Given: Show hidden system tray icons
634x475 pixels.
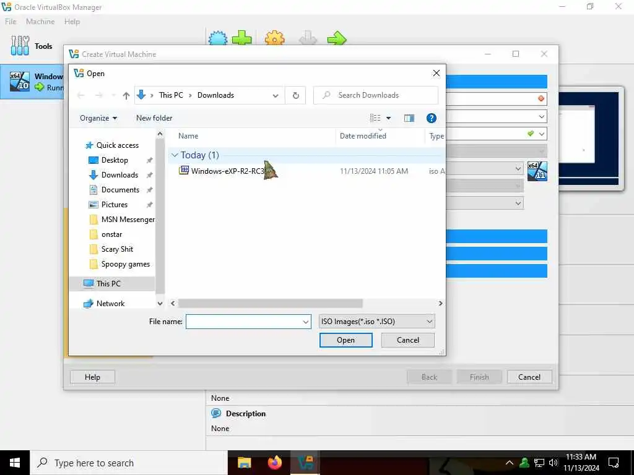Looking at the screenshot, I should click(x=510, y=463).
